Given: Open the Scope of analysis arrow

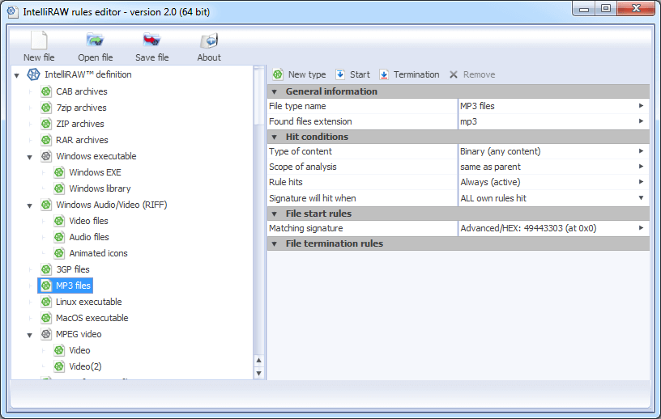Looking at the screenshot, I should tap(641, 167).
